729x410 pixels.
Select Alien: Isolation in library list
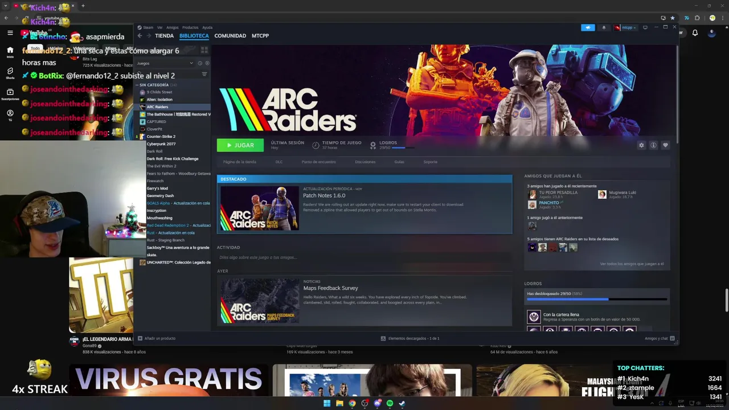tap(159, 100)
